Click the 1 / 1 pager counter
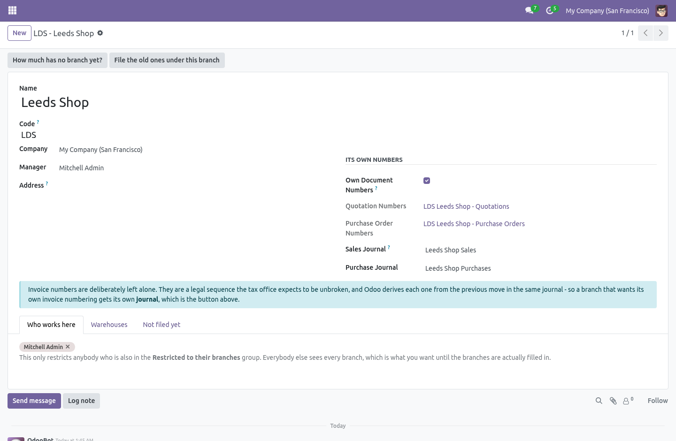 (628, 33)
